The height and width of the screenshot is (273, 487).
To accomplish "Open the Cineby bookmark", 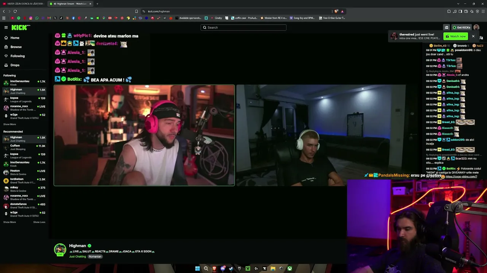I will tap(216, 18).
